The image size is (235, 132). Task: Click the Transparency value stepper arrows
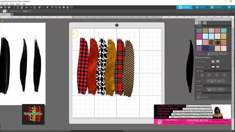pyautogui.click(x=226, y=54)
